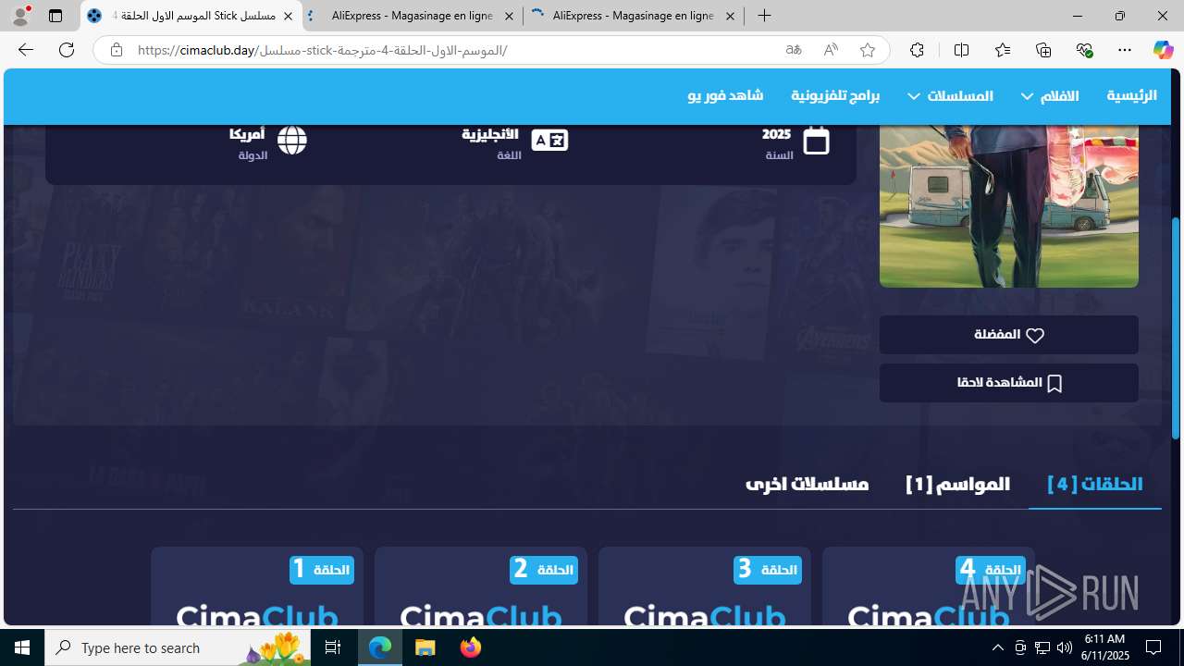Toggle Split screen icon

click(961, 50)
